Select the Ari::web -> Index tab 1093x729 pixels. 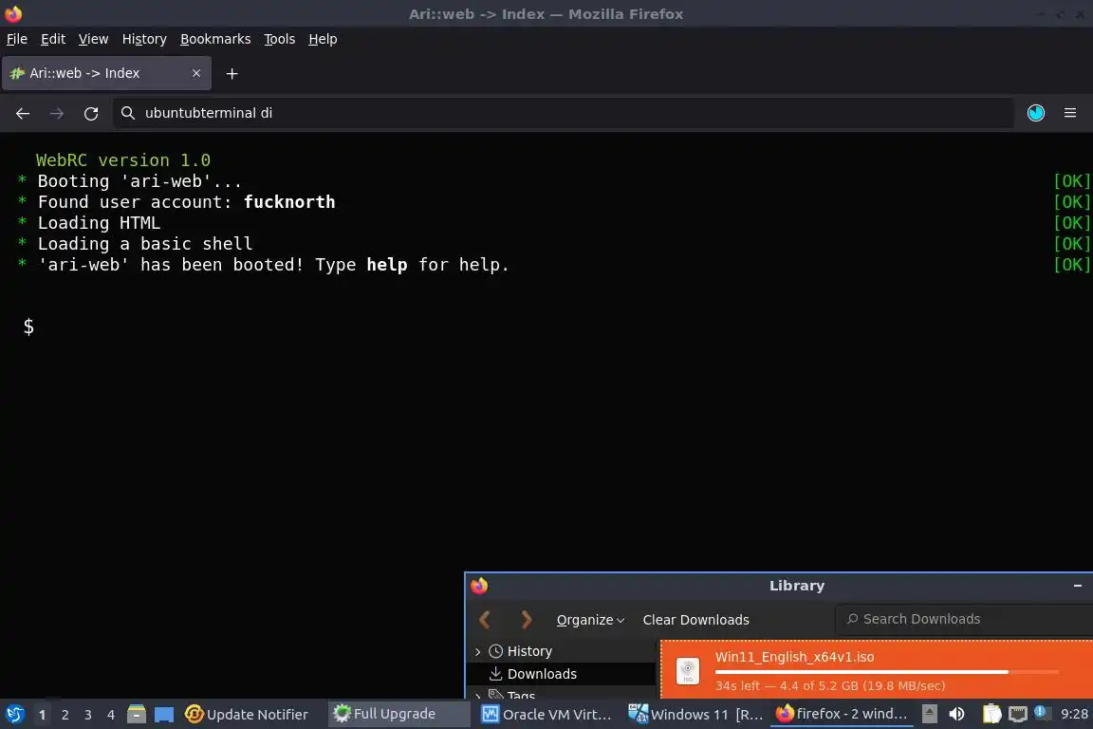pos(106,73)
